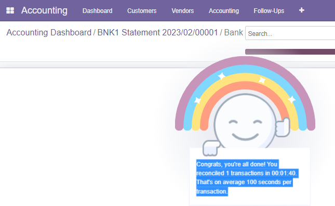Go back to Accounting Dashboard breadcrumb
The width and height of the screenshot is (335, 206).
[x=49, y=33]
